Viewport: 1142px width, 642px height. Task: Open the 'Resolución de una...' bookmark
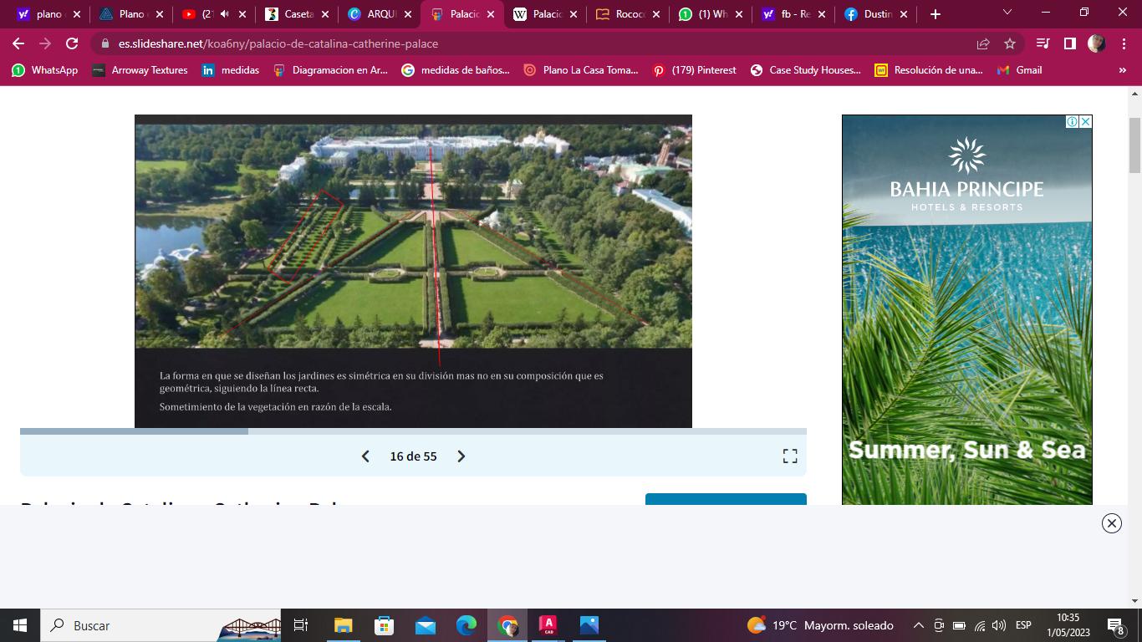(929, 70)
